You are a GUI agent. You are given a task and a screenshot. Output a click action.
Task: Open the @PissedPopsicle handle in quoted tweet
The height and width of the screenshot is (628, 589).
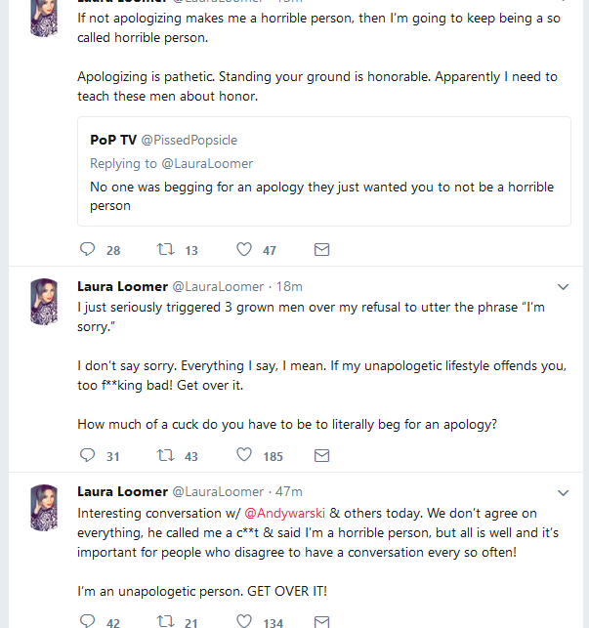point(189,141)
